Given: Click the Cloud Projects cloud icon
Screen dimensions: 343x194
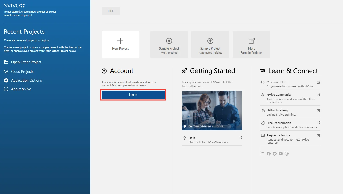Looking at the screenshot, I should [6, 72].
